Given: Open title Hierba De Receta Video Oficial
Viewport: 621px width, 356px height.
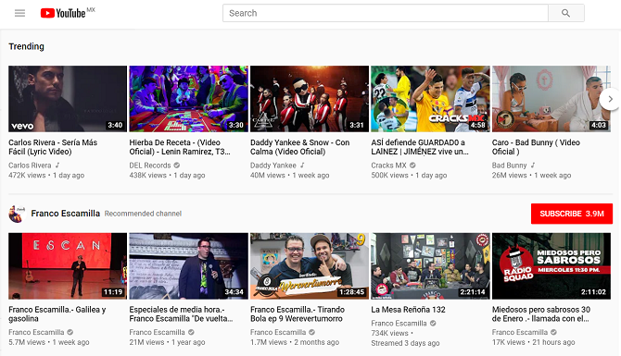Looking at the screenshot, I should [x=180, y=147].
